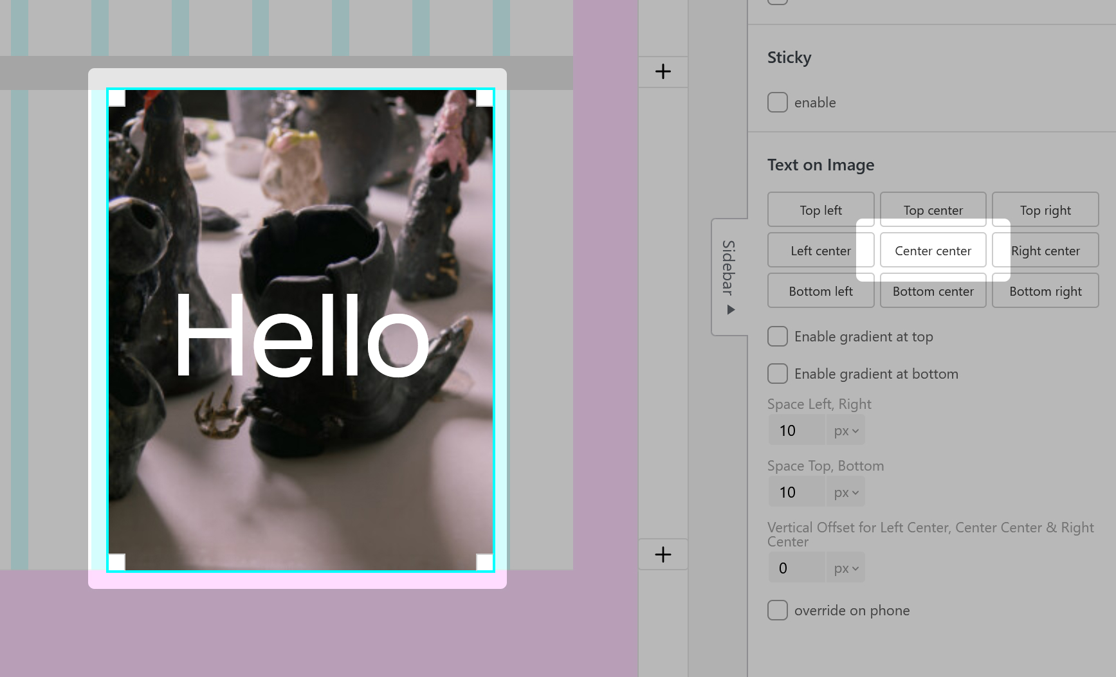Choose Bottom right text position

click(1045, 291)
